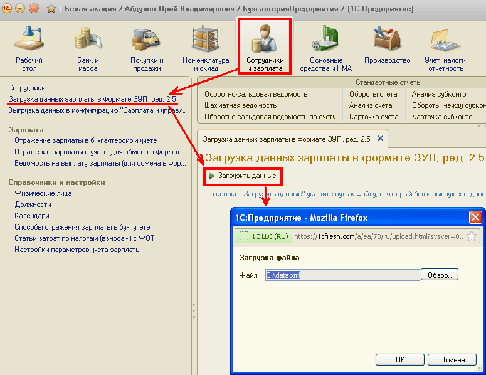
Task: Open Статьи затрат по налогам (взносам) с ФОТ
Action: [84, 238]
